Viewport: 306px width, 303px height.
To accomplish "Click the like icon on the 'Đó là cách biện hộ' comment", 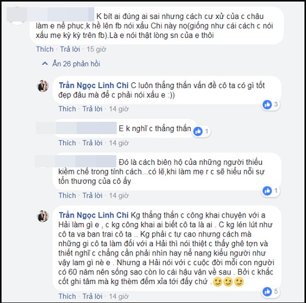I will click(267, 191).
